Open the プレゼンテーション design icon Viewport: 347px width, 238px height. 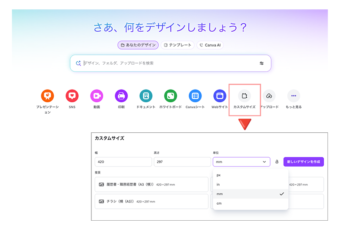(x=47, y=96)
